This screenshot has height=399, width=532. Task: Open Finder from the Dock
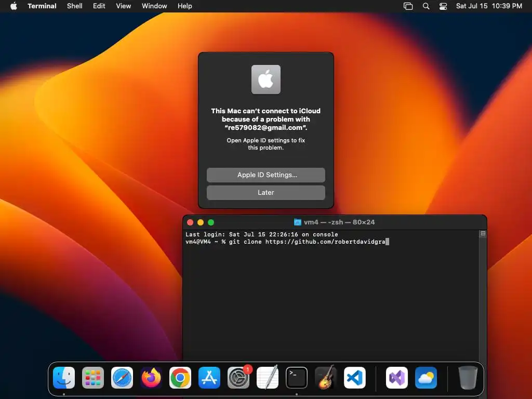coord(64,378)
